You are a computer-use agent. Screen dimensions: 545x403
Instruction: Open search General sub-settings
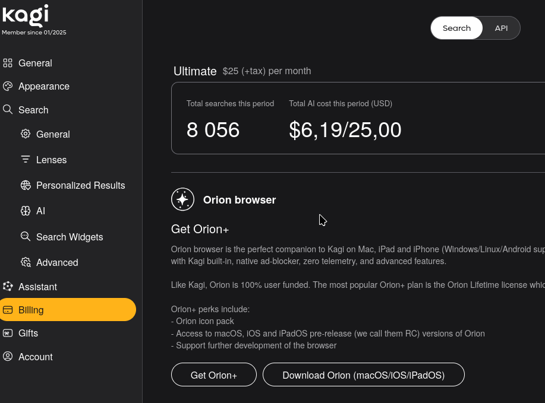click(53, 134)
